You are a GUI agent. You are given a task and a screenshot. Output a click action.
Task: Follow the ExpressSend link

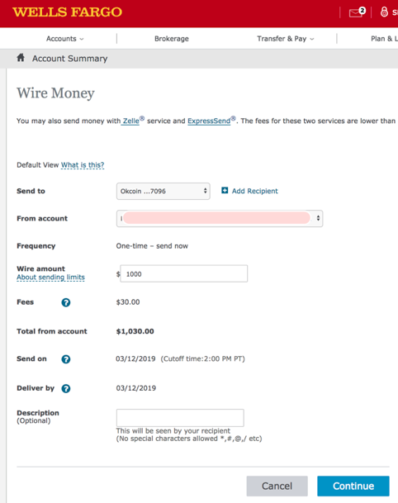coord(209,121)
